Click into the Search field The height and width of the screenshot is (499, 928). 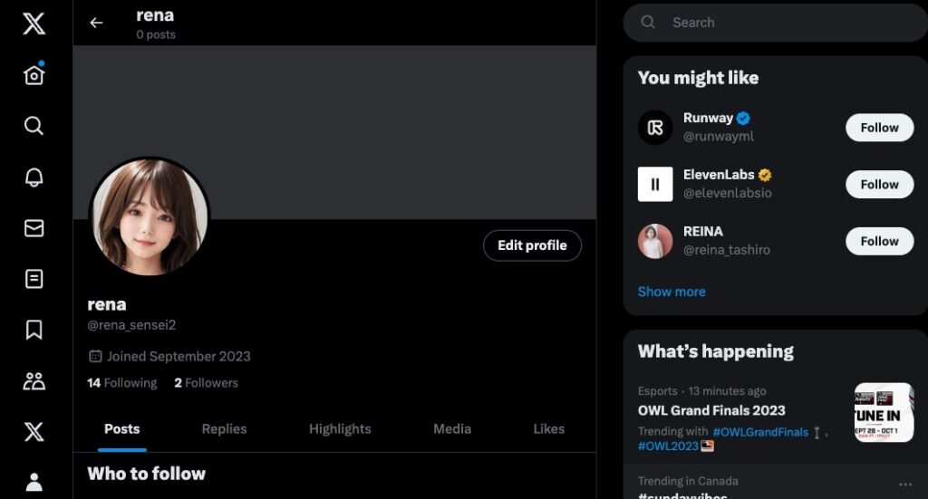(779, 23)
